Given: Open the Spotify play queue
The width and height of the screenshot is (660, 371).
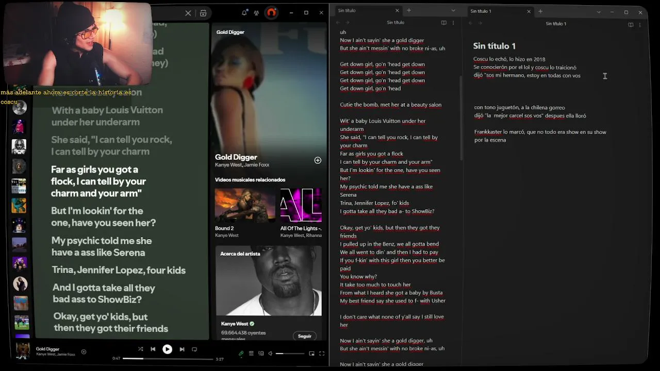Looking at the screenshot, I should [x=251, y=353].
